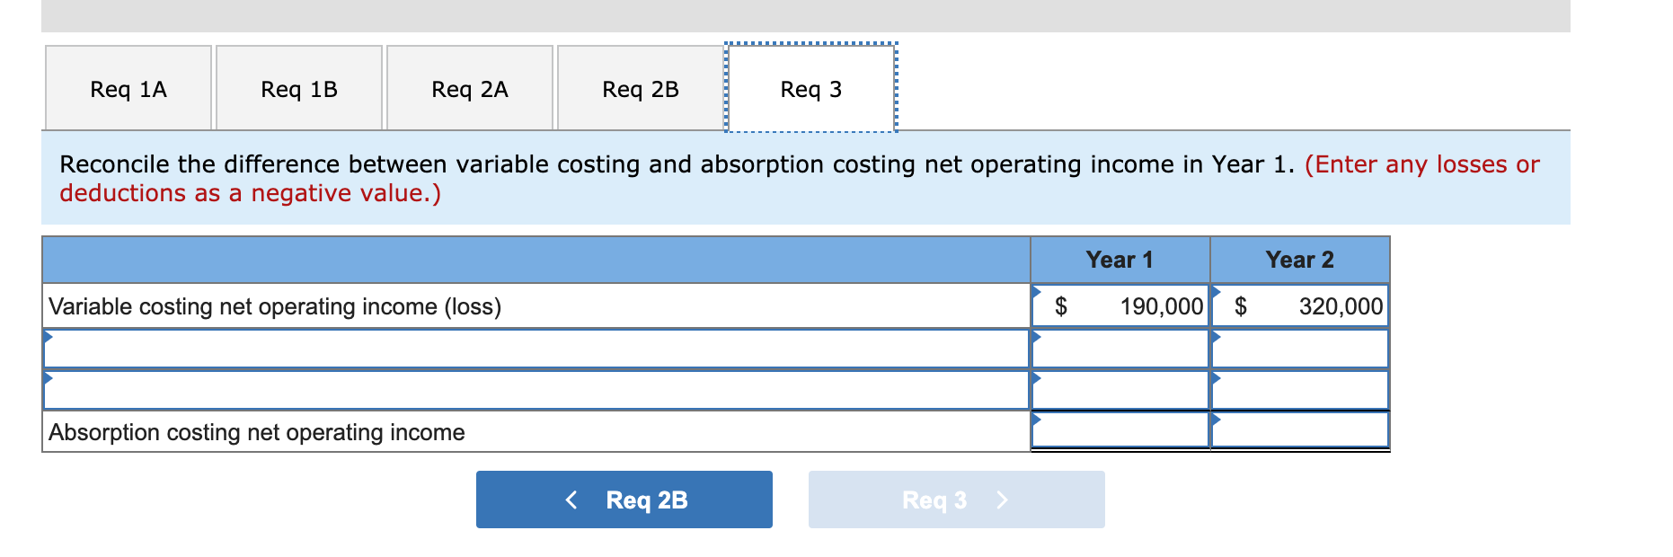Select the Year 1 variable costing income cell
This screenshot has width=1673, height=557.
tap(1119, 305)
